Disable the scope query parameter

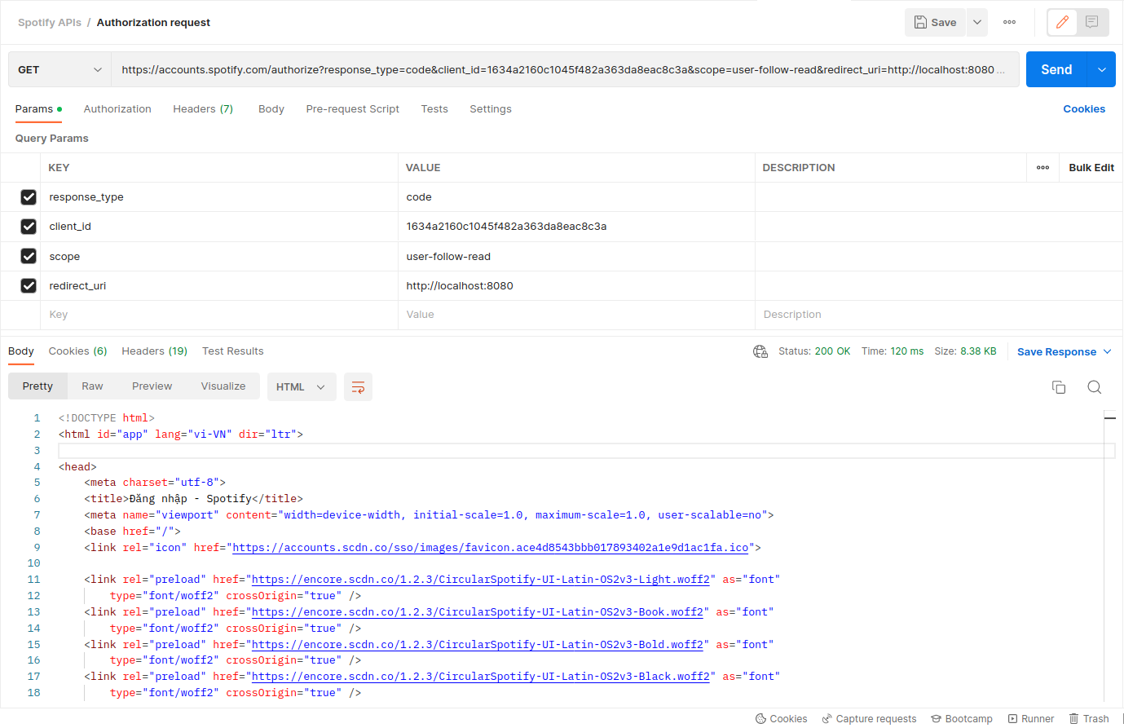click(29, 256)
